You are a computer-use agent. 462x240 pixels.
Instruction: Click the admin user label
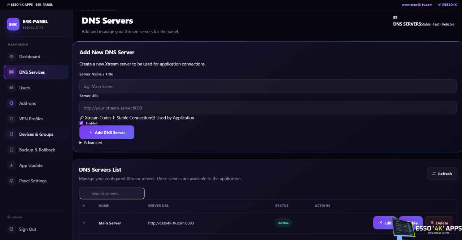pyautogui.click(x=17, y=217)
